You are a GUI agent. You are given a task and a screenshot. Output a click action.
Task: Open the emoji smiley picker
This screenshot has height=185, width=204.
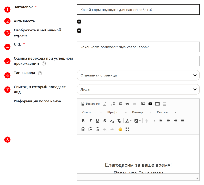[x=120, y=129]
